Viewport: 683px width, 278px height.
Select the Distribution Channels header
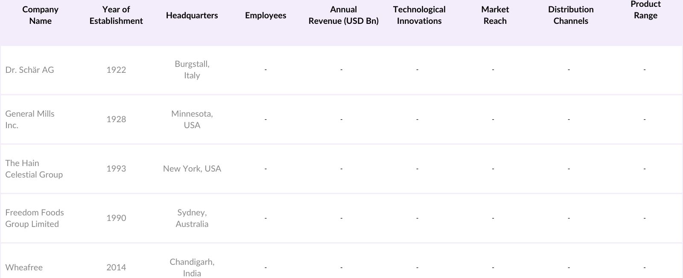pos(571,15)
